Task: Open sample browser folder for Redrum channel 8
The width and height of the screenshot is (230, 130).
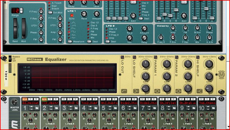Action: tap(174, 108)
